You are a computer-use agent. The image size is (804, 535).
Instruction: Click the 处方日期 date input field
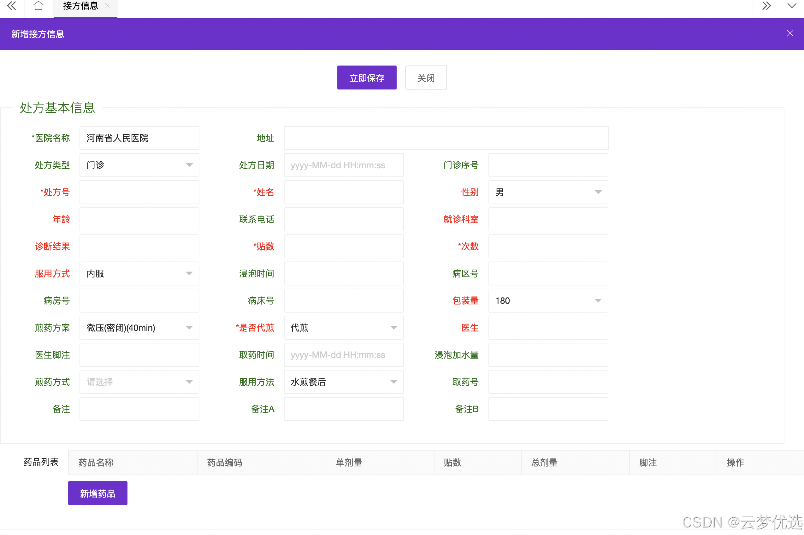point(343,165)
